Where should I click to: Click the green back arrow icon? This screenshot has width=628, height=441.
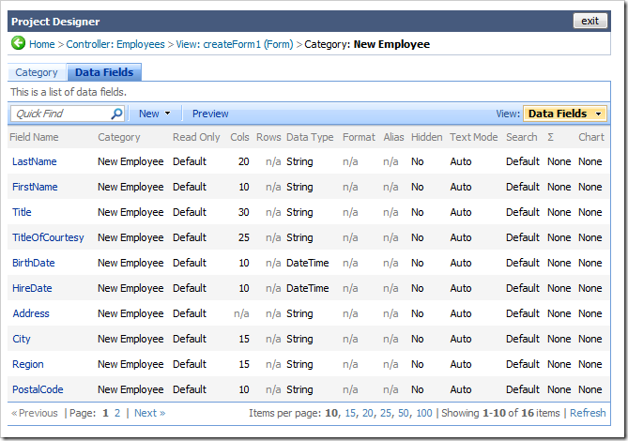coord(18,43)
